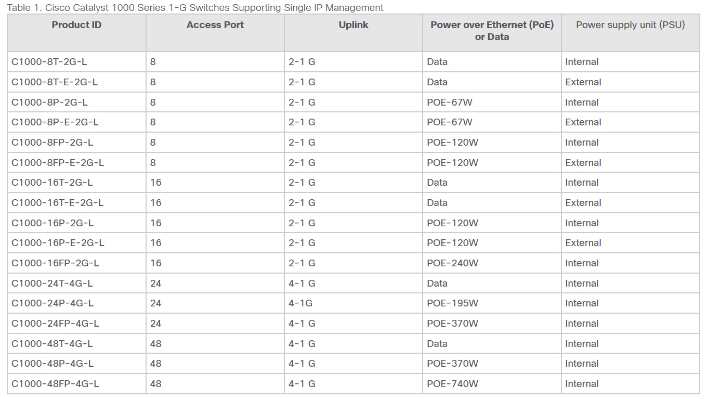Click the Product ID column header
The width and height of the screenshot is (707, 399).
click(x=76, y=25)
